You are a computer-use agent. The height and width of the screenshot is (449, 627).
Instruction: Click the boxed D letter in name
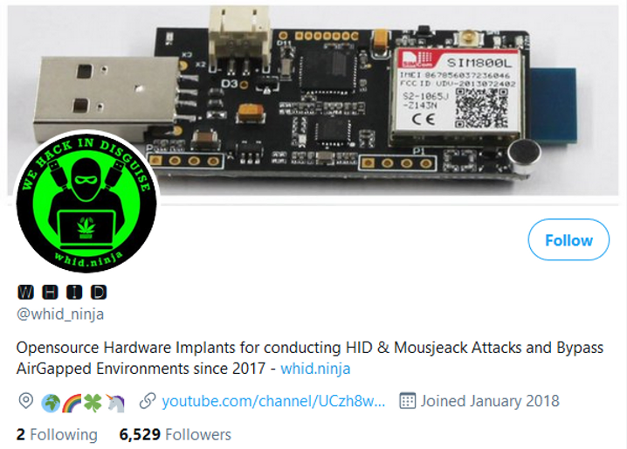tap(99, 293)
